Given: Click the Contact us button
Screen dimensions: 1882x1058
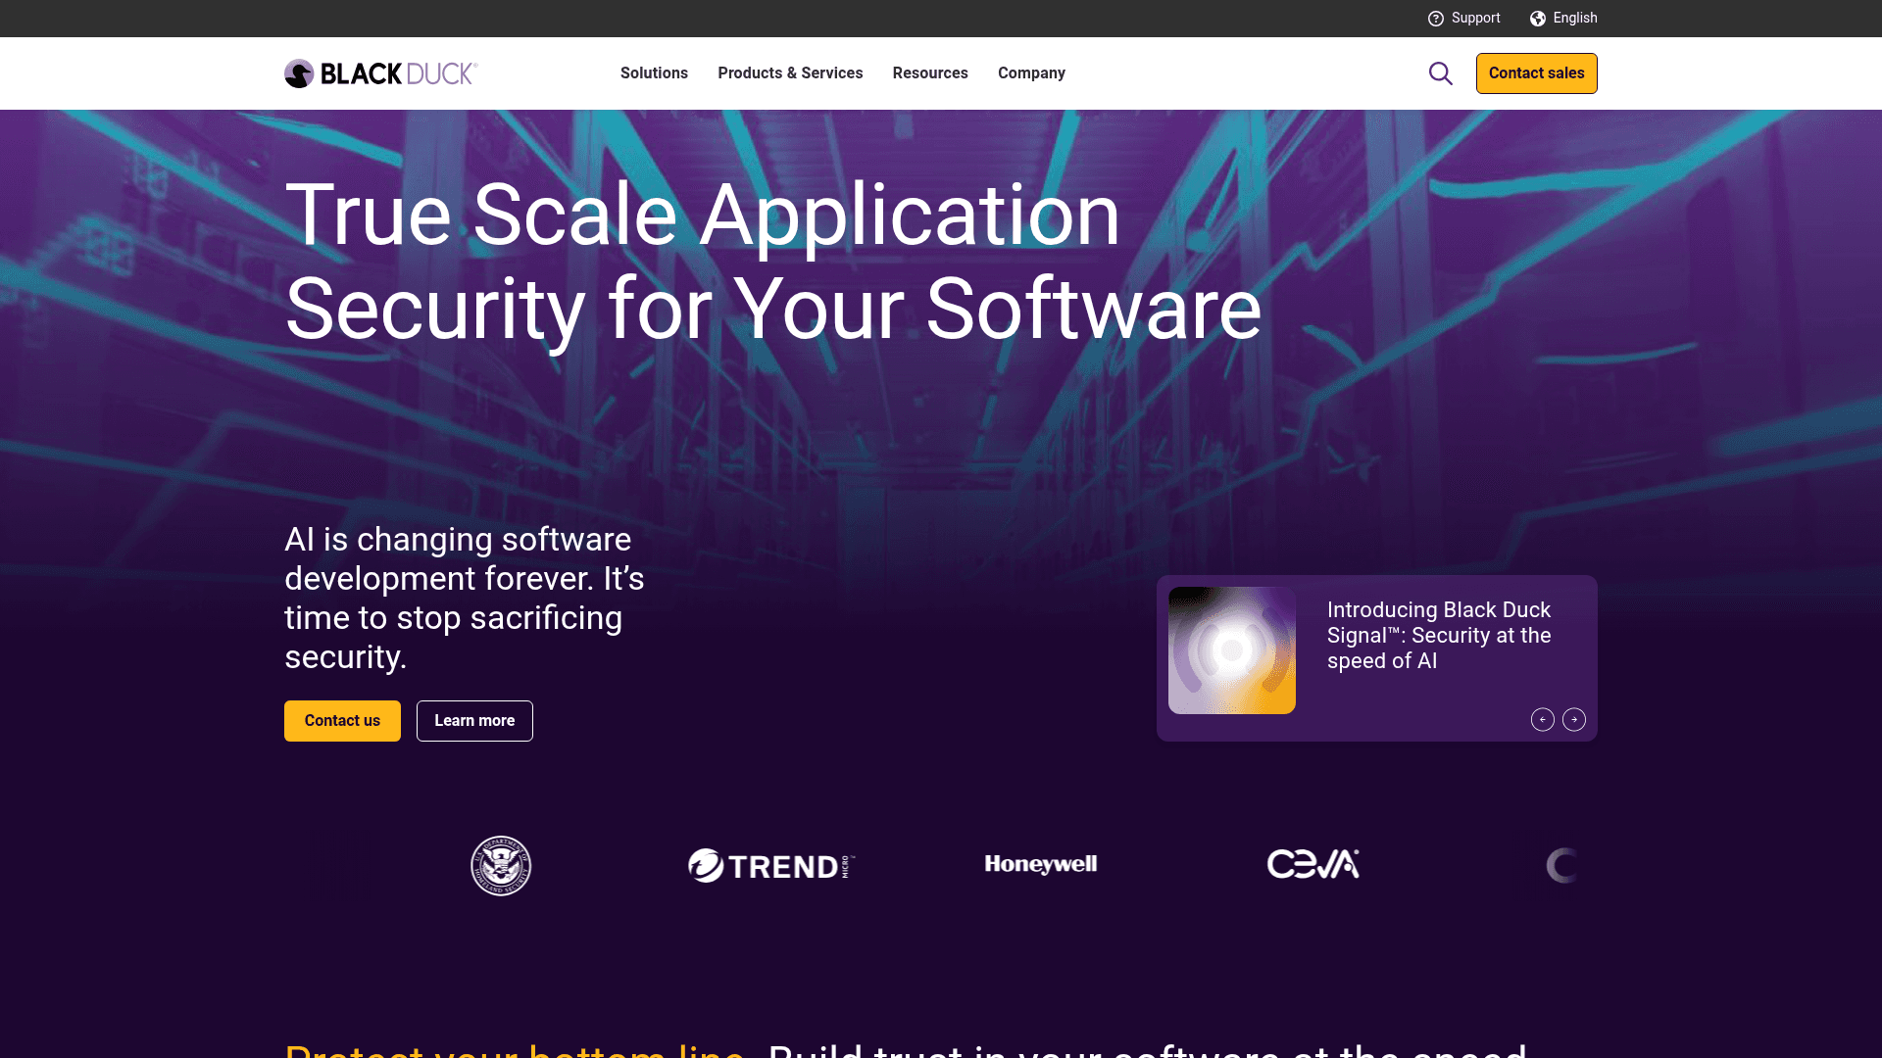Looking at the screenshot, I should [x=341, y=720].
